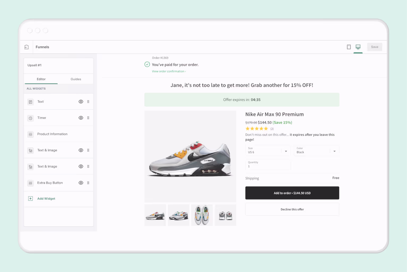Image resolution: width=407 pixels, height=272 pixels.
Task: Click the Nike Air Max 90 Premium title
Action: (x=274, y=114)
